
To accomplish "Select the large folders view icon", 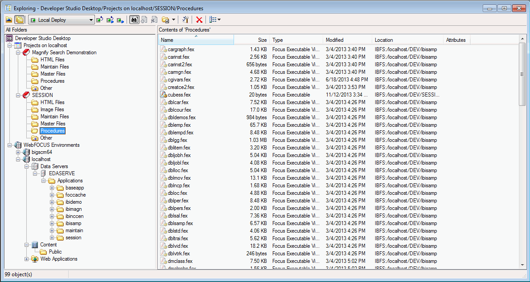I will click(x=18, y=20).
